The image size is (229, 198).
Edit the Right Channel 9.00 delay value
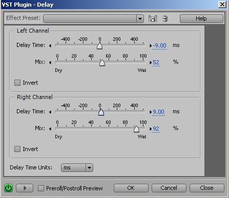158,112
